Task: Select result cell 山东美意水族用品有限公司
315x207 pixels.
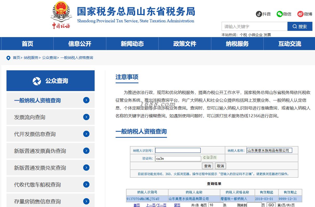Action: (x=194, y=199)
